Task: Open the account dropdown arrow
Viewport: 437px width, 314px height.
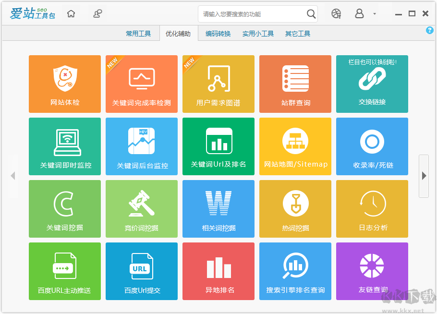Action: [374, 14]
